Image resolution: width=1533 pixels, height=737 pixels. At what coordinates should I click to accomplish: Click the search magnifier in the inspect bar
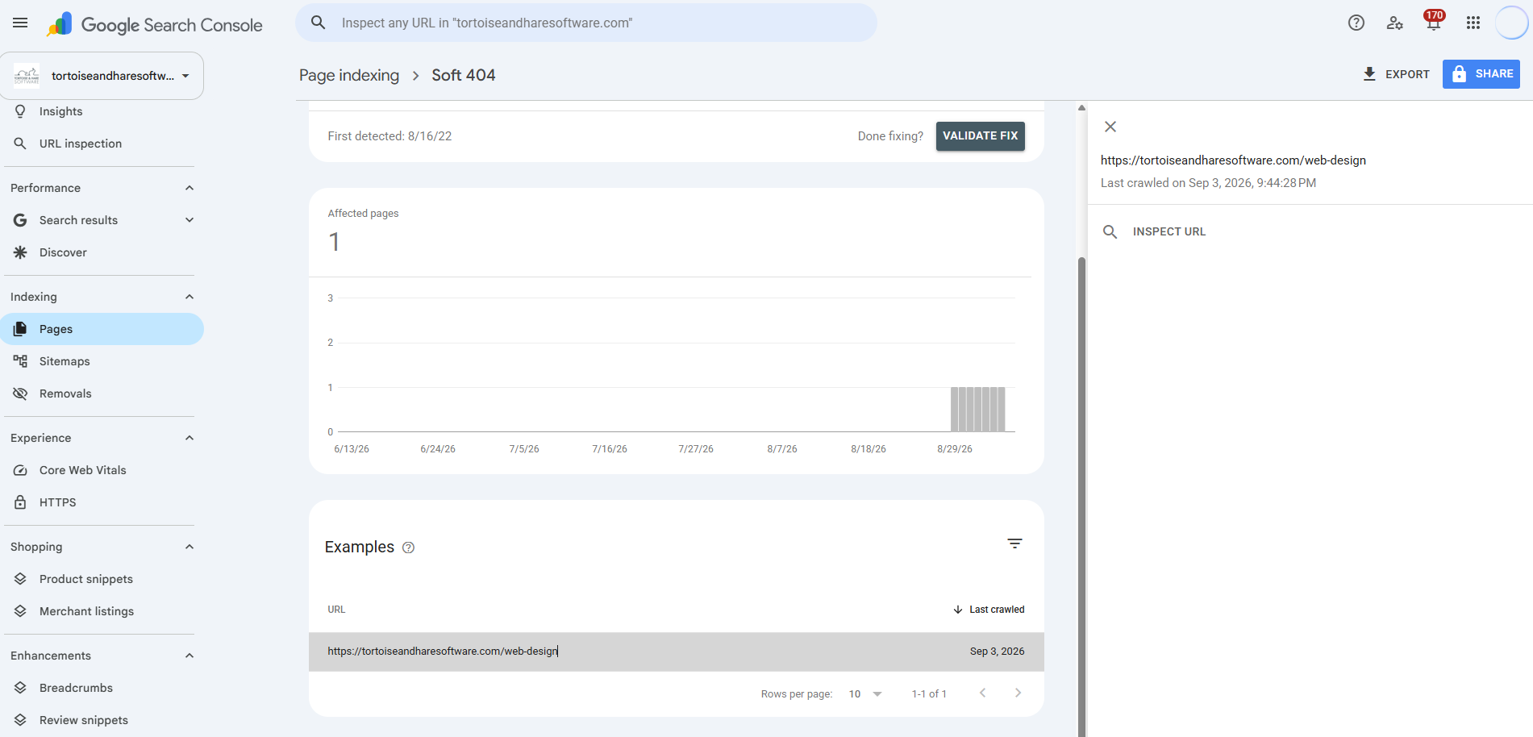319,23
